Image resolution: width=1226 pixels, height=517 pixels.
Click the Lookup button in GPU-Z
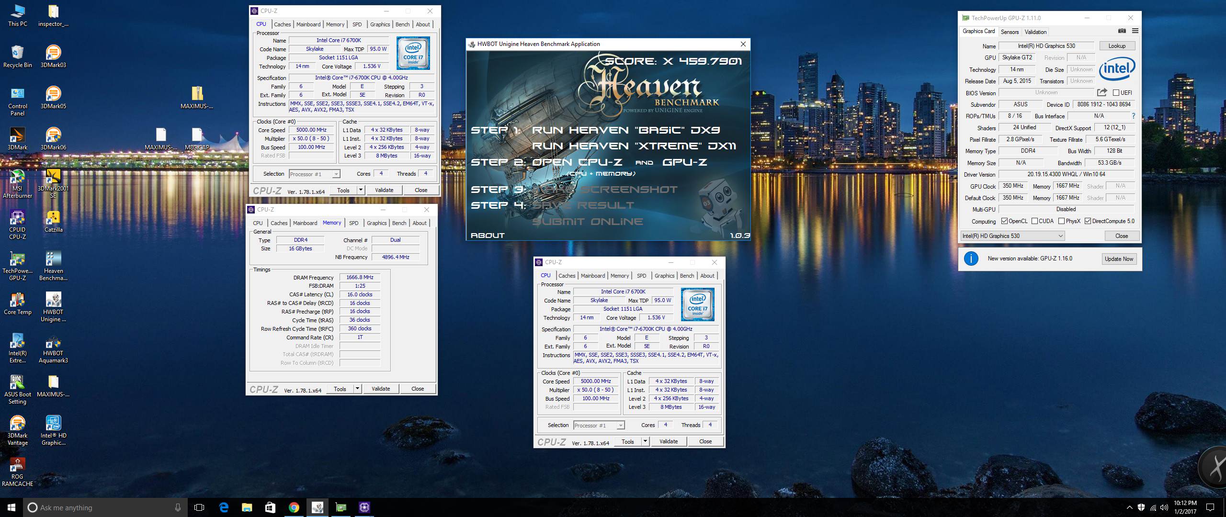click(1117, 46)
